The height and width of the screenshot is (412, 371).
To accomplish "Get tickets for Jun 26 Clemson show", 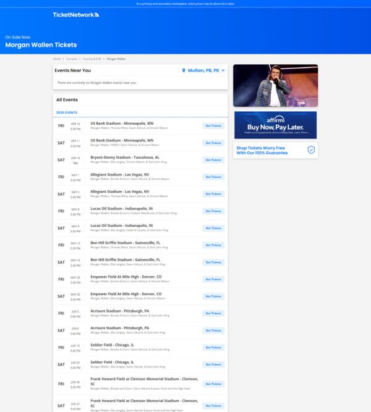I will pos(213,384).
